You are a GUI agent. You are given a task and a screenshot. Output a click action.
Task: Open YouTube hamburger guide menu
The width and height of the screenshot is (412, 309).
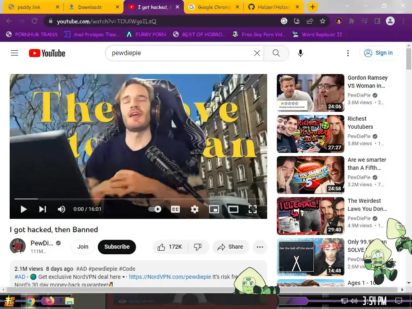pos(14,53)
